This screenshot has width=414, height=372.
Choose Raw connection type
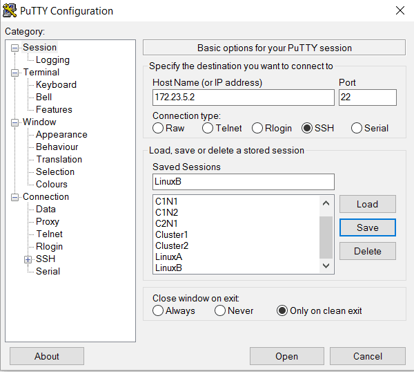[158, 128]
